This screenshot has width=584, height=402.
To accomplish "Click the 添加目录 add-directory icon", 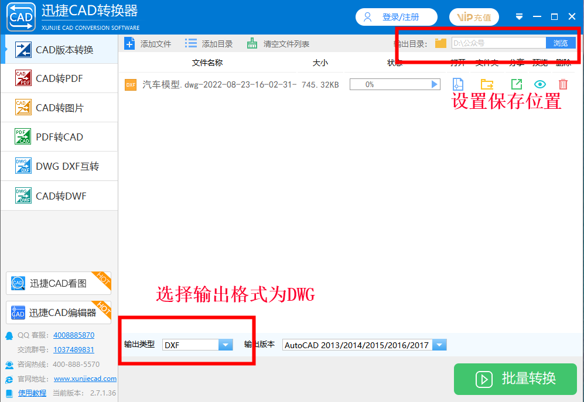I will coord(189,43).
